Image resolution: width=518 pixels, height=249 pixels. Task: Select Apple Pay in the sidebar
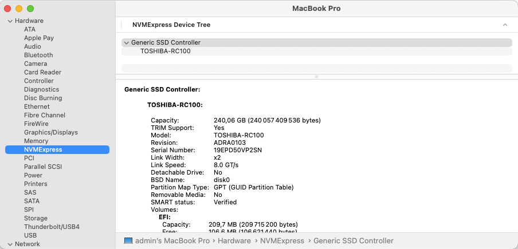click(x=38, y=38)
